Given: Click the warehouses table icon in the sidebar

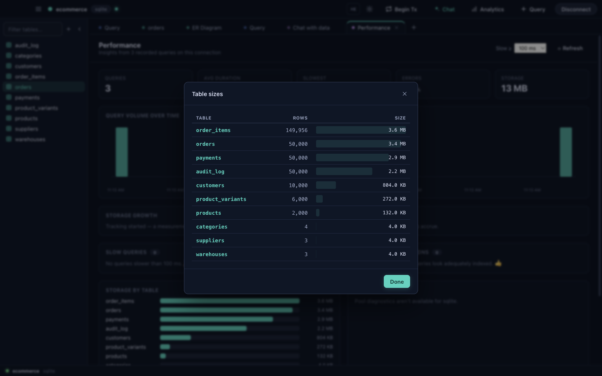Looking at the screenshot, I should pos(9,139).
